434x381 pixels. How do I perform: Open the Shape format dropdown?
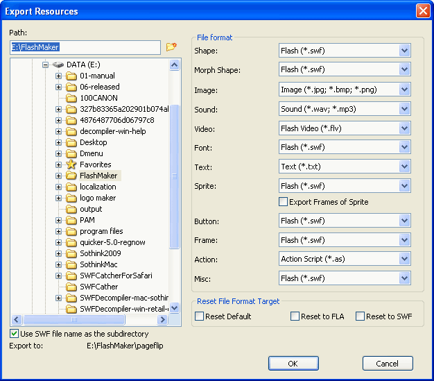[x=404, y=51]
